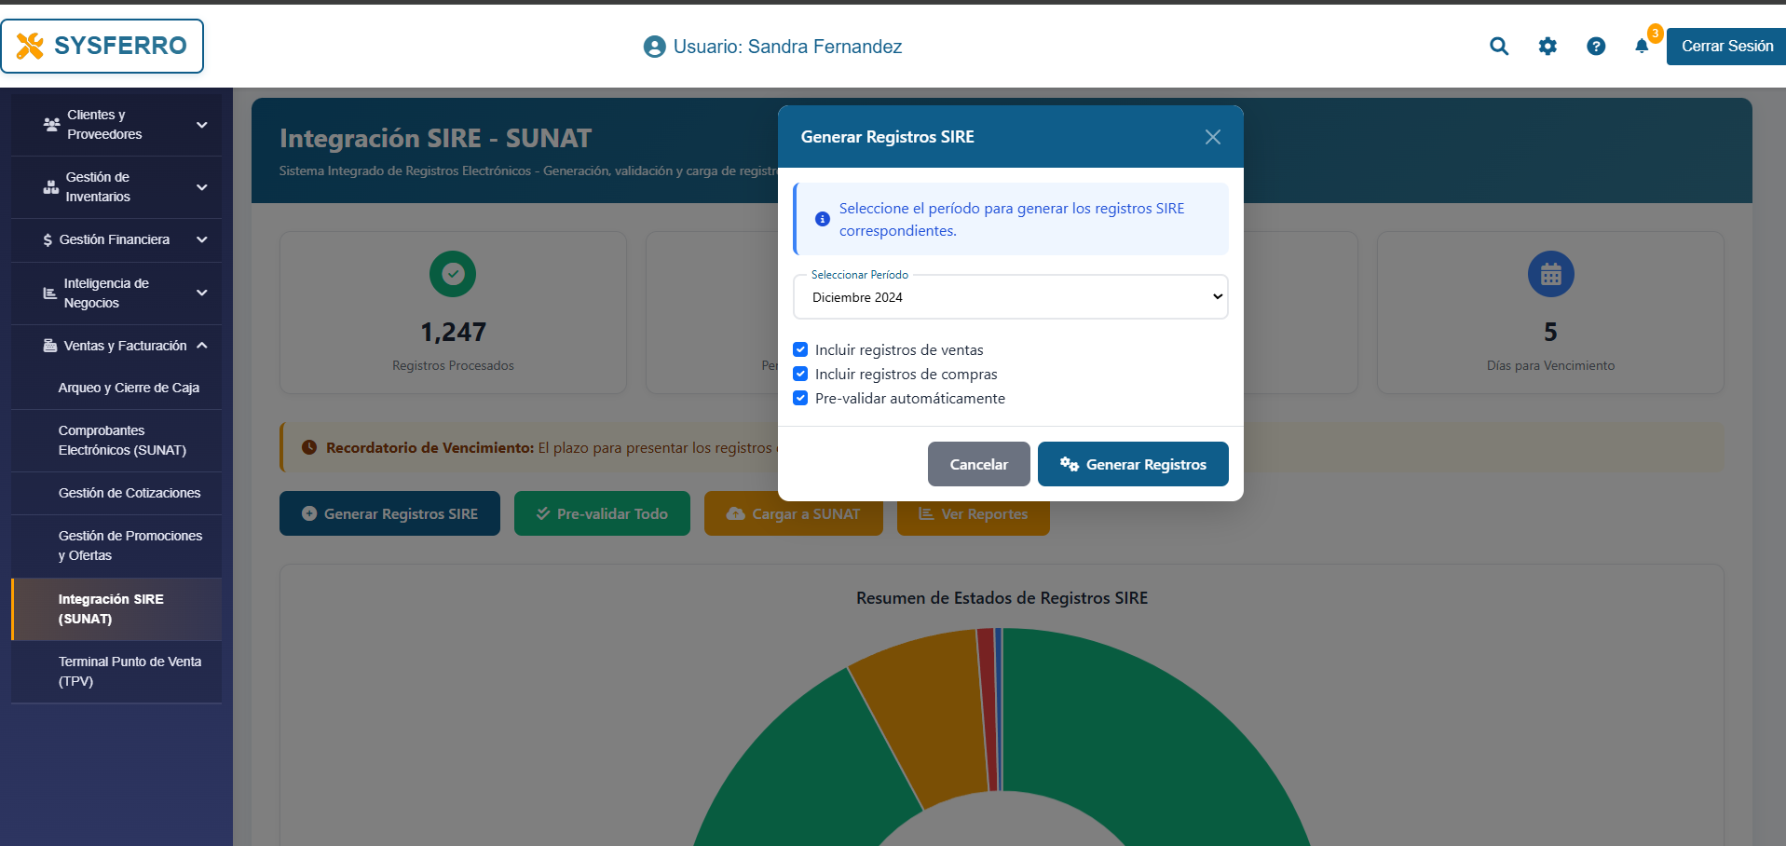This screenshot has height=846, width=1786.
Task: Toggle Pre-validar automáticamente checkbox
Action: (x=800, y=398)
